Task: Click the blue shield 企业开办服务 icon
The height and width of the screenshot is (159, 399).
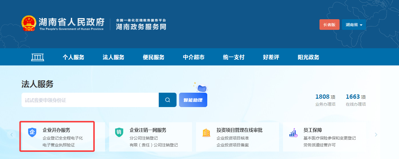Action: point(32,132)
